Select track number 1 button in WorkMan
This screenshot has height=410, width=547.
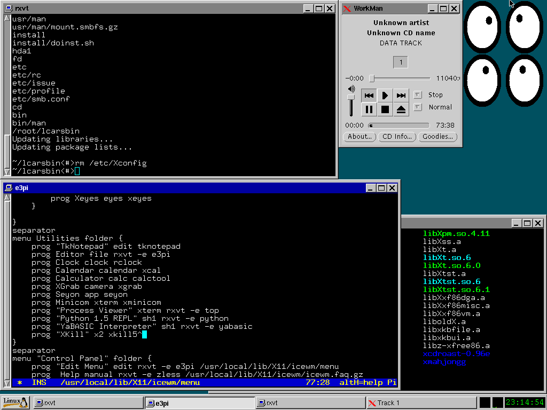coord(401,62)
